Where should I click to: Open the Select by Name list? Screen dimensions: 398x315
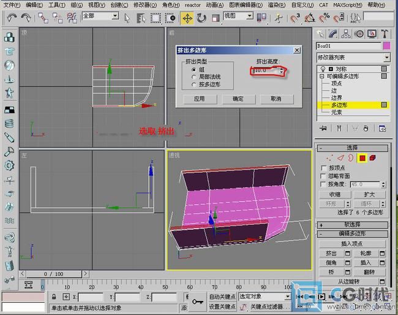141,18
